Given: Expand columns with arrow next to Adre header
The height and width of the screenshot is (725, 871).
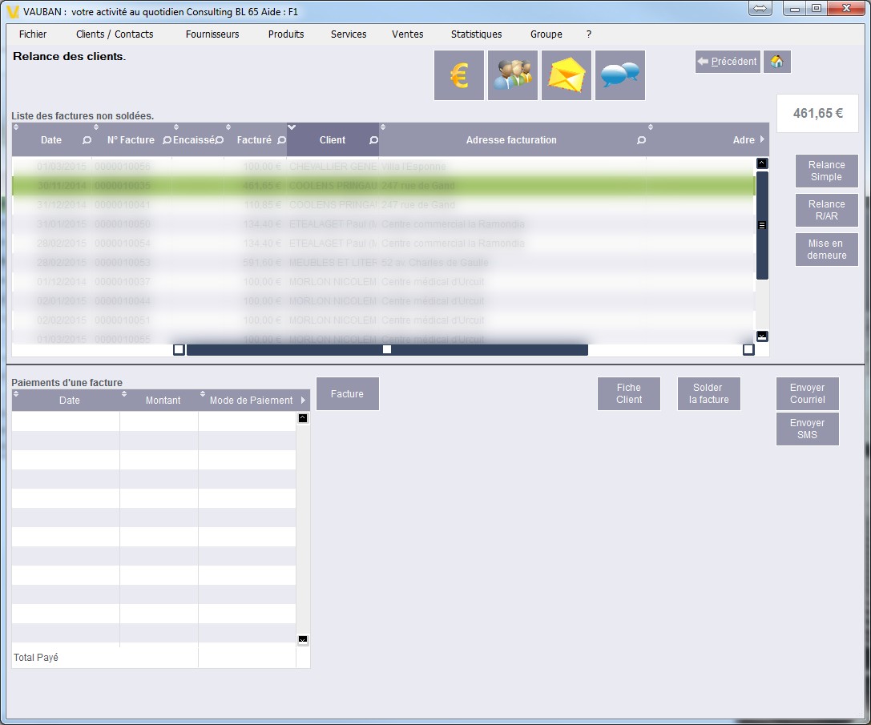Looking at the screenshot, I should point(762,139).
